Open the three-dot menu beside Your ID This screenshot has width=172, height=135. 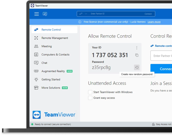coord(137,48)
